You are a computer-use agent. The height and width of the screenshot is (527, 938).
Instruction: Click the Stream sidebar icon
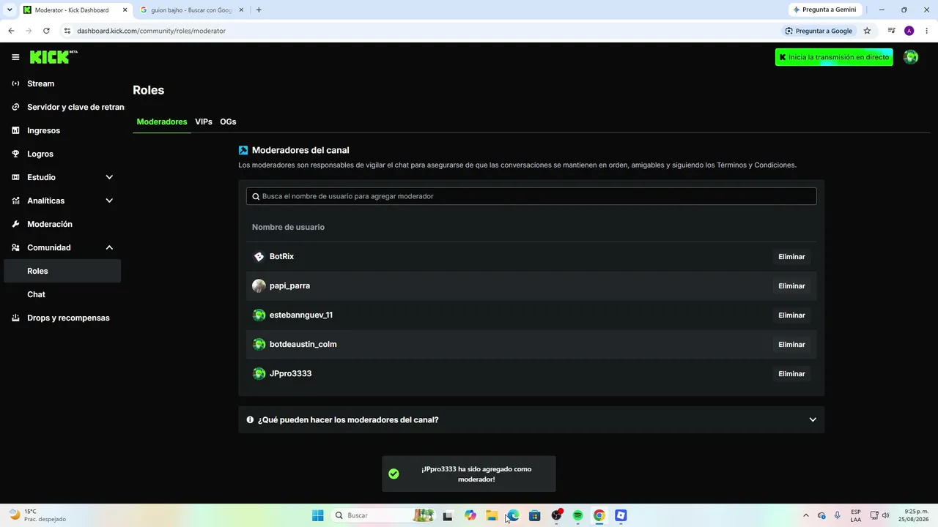15,83
